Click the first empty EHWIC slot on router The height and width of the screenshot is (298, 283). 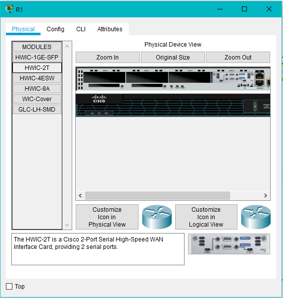104,77
